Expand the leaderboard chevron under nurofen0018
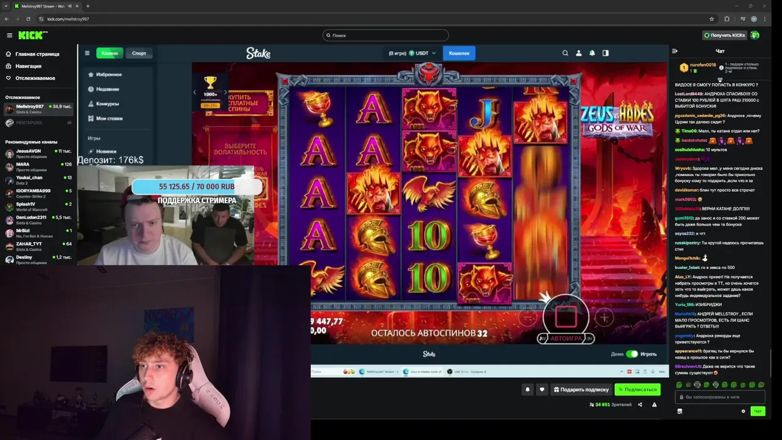 720,79
